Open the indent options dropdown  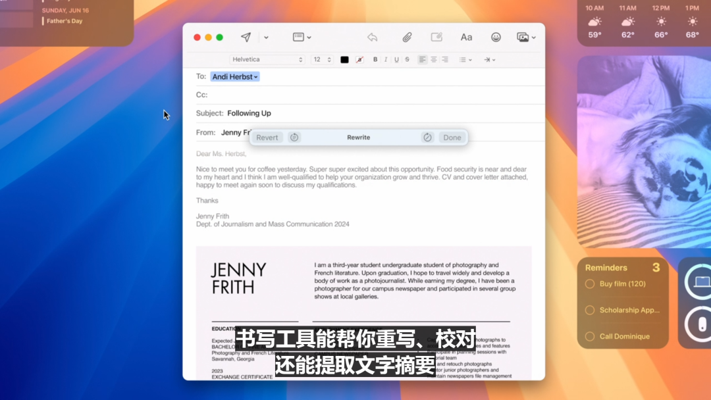tap(489, 60)
